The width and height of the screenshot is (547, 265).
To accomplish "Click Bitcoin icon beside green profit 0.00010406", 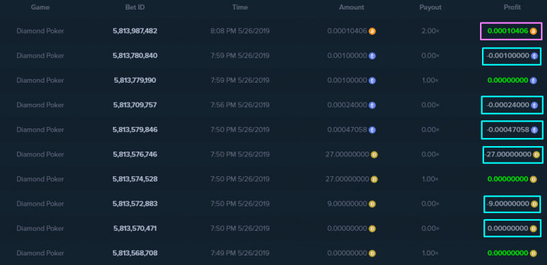I will tap(533, 31).
